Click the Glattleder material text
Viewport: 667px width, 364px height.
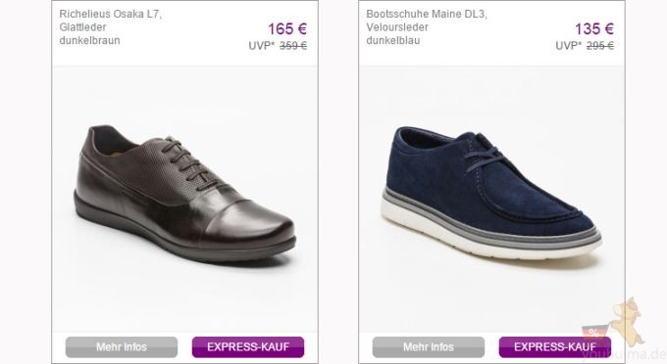coord(82,27)
